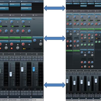
Task: Open the green EQ module on left channel 30
Action: click(26, 38)
